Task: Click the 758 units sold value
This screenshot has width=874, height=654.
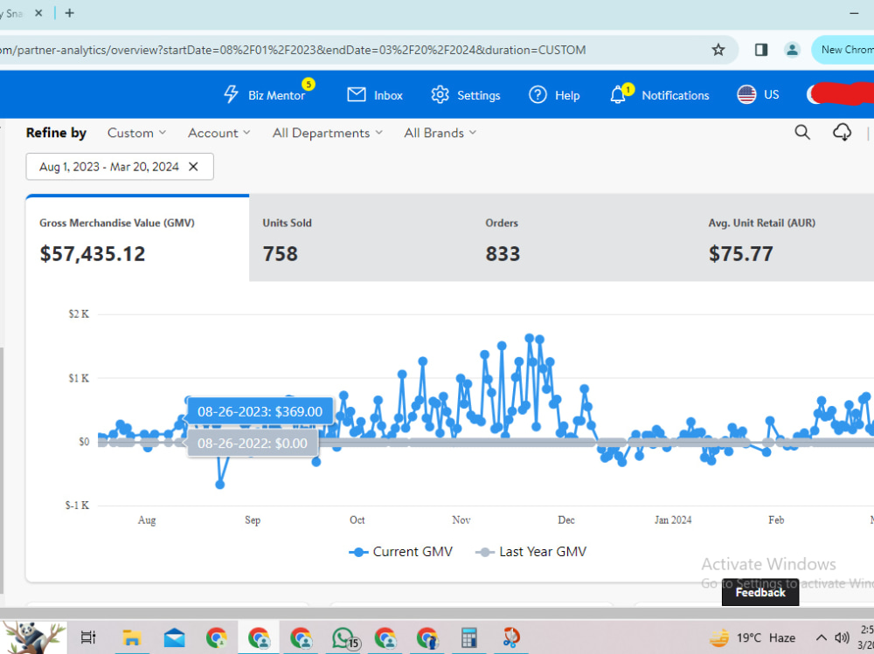Action: click(281, 254)
